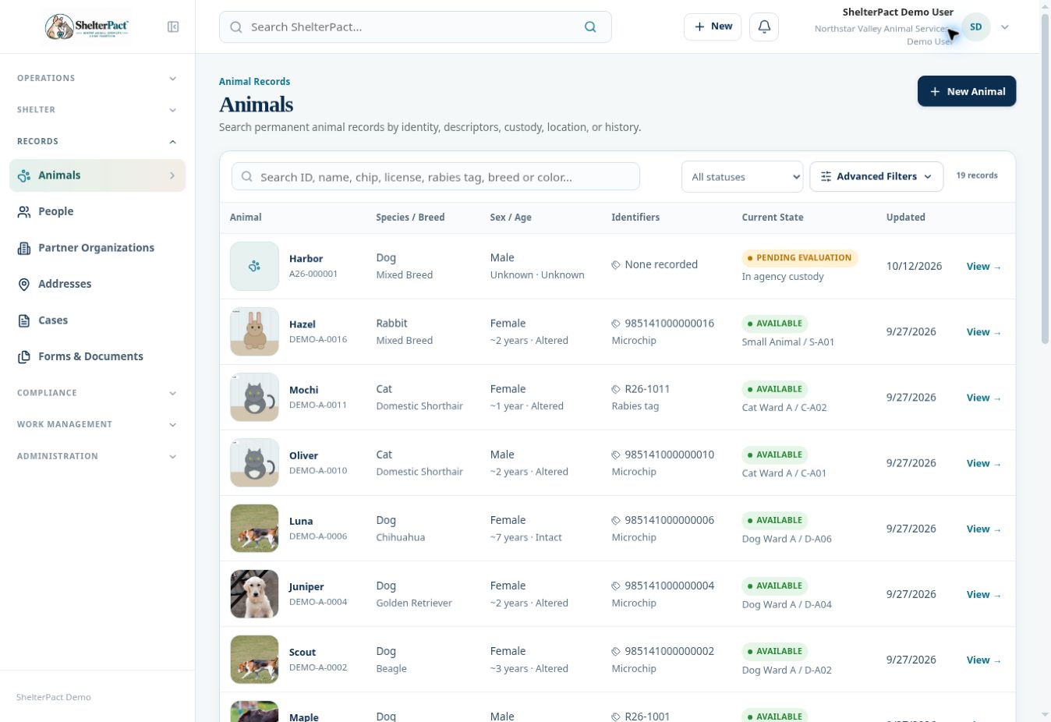This screenshot has width=1051, height=722.
Task: Focus the Search ShelterPact field
Action: (416, 27)
